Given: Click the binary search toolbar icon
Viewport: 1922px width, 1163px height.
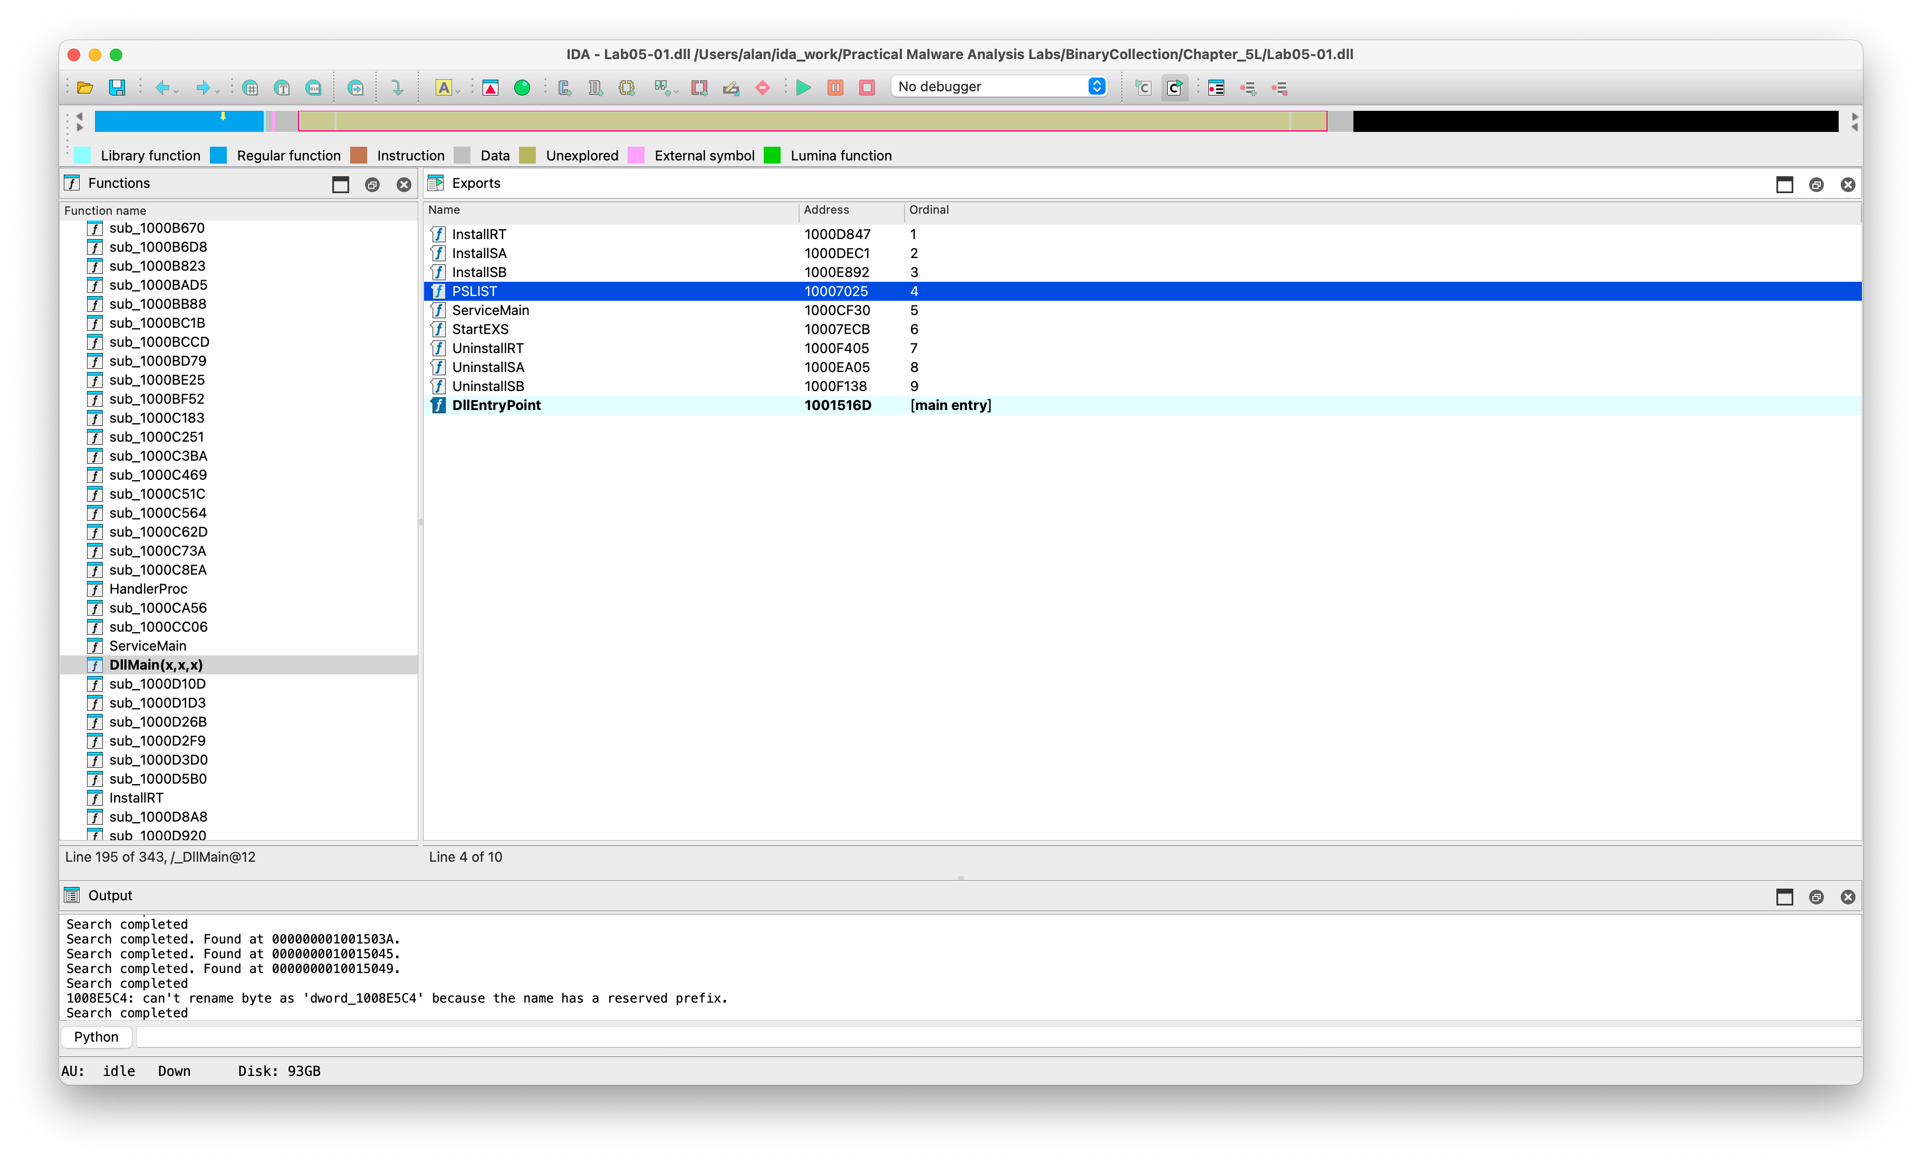Looking at the screenshot, I should (314, 88).
